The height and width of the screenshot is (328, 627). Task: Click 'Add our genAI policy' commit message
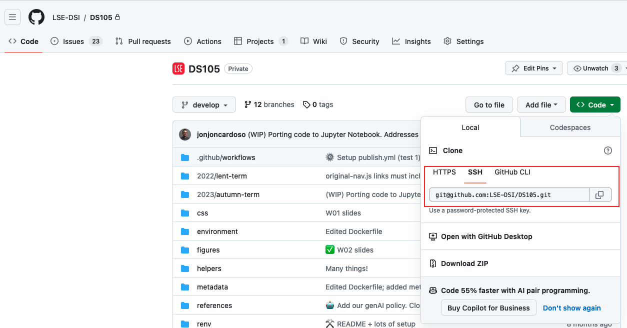click(x=373, y=305)
